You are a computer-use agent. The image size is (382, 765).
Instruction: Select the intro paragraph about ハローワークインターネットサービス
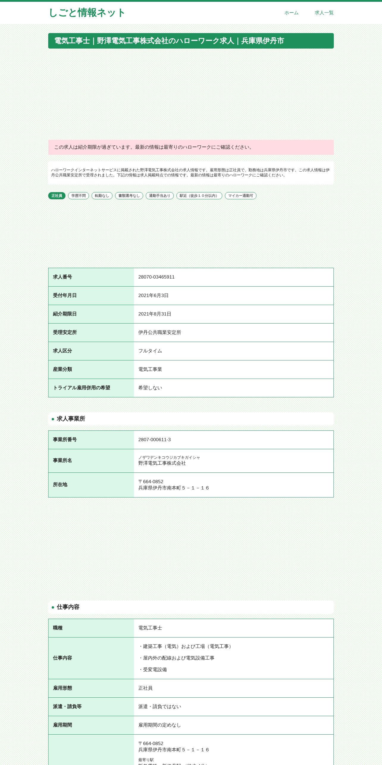pos(190,172)
